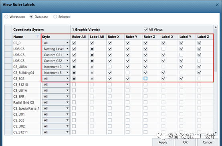Screen dimensions: 222x146
Task: Toggle Label All for U03 CS
Action: tap(92, 49)
